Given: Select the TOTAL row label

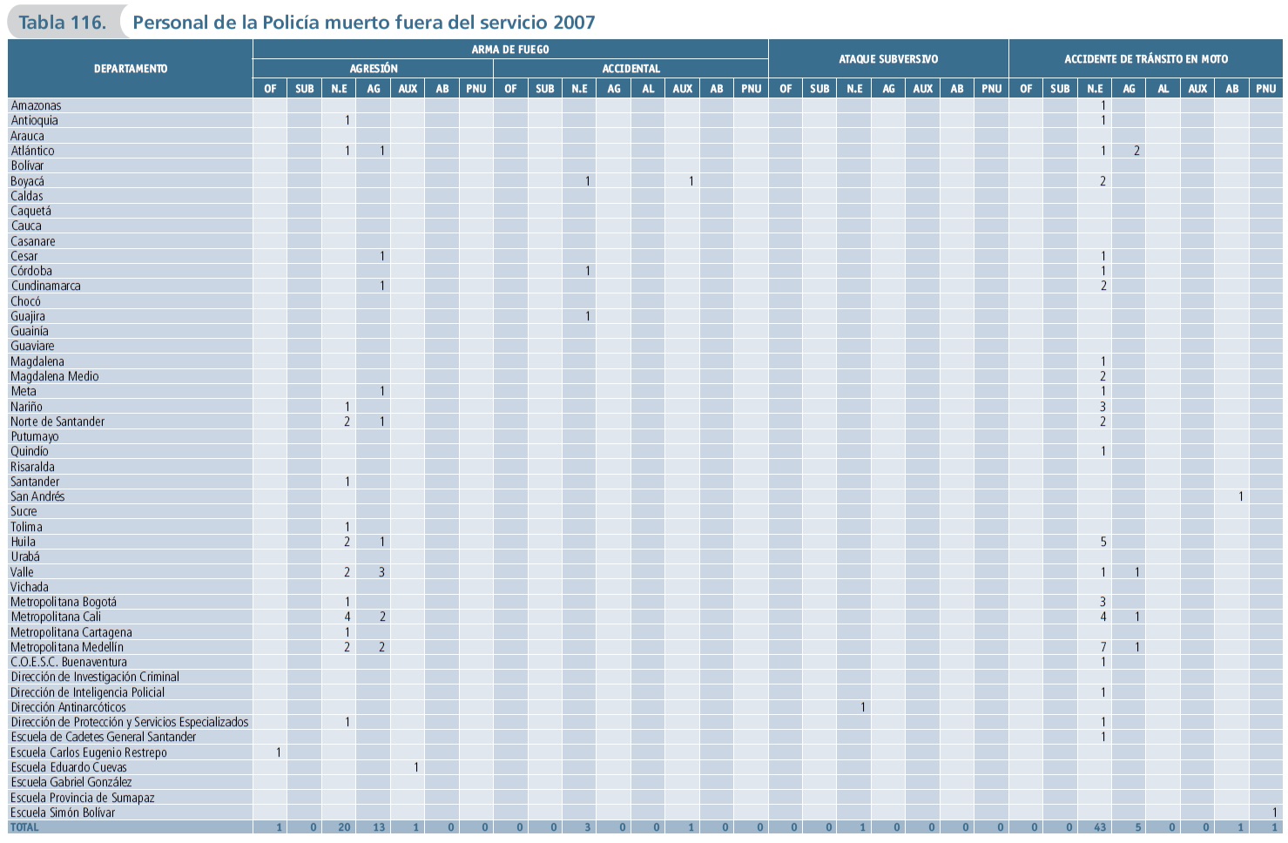Looking at the screenshot, I should point(24,827).
